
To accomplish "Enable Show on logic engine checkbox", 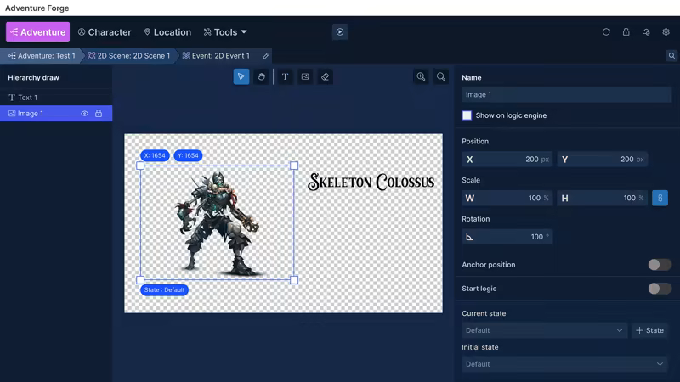I will pos(467,115).
